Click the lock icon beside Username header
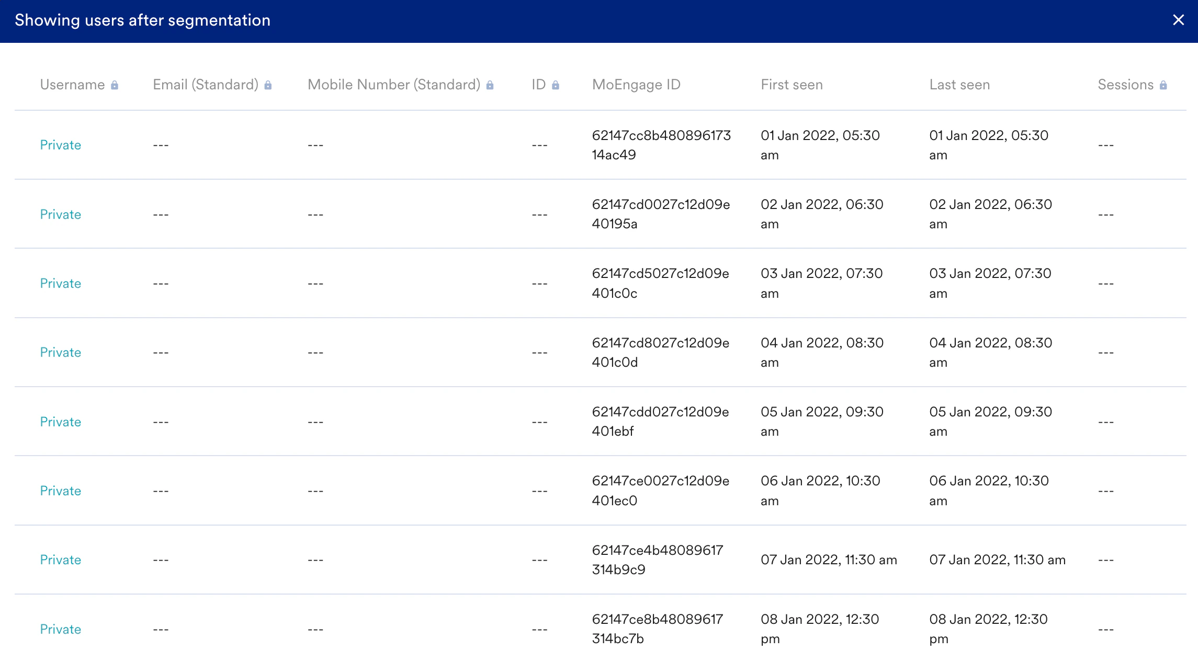Image resolution: width=1198 pixels, height=651 pixels. point(115,85)
